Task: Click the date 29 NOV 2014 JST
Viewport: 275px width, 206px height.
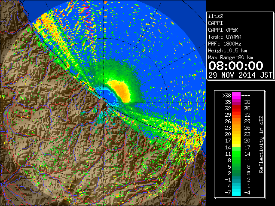Action: [241, 75]
